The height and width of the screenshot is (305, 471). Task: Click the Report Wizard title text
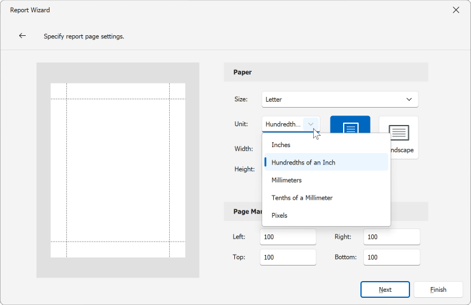point(30,10)
